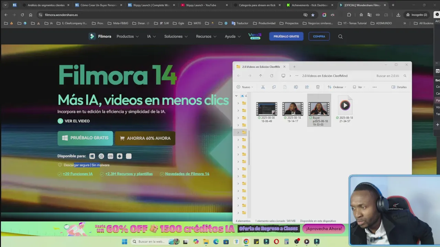The height and width of the screenshot is (247, 440).
Task: Switch to the Análisis de segmentos clientes tab
Action: point(46,5)
